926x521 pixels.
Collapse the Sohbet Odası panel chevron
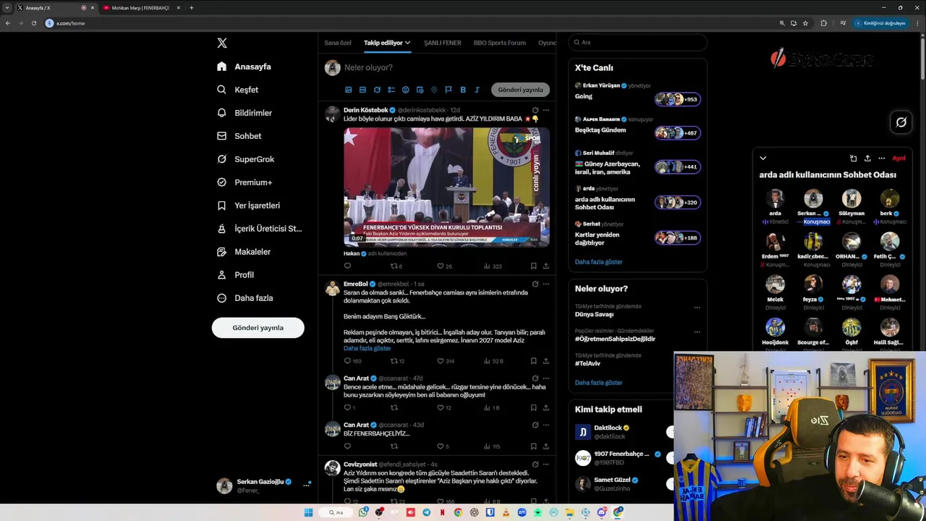763,158
